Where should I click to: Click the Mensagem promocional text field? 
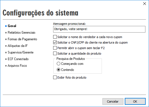[x=99, y=29]
